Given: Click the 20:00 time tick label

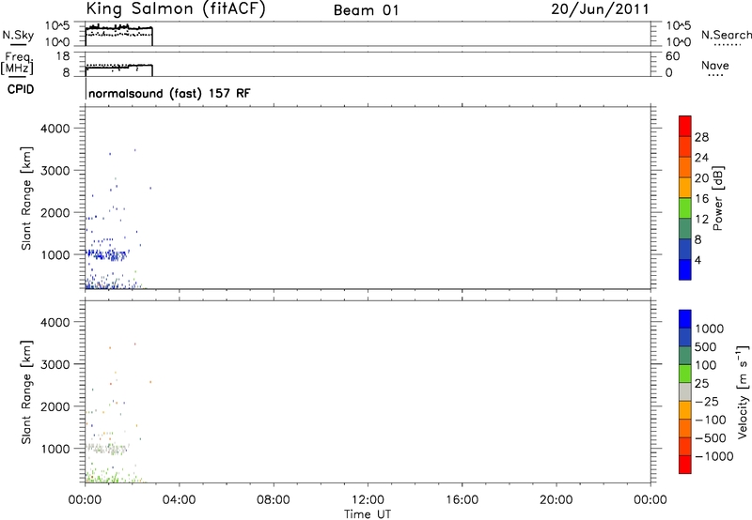Looking at the screenshot, I should (556, 500).
